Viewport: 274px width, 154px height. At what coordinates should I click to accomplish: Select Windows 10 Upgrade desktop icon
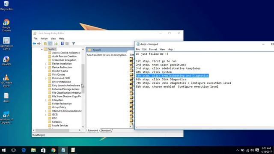coord(6,118)
